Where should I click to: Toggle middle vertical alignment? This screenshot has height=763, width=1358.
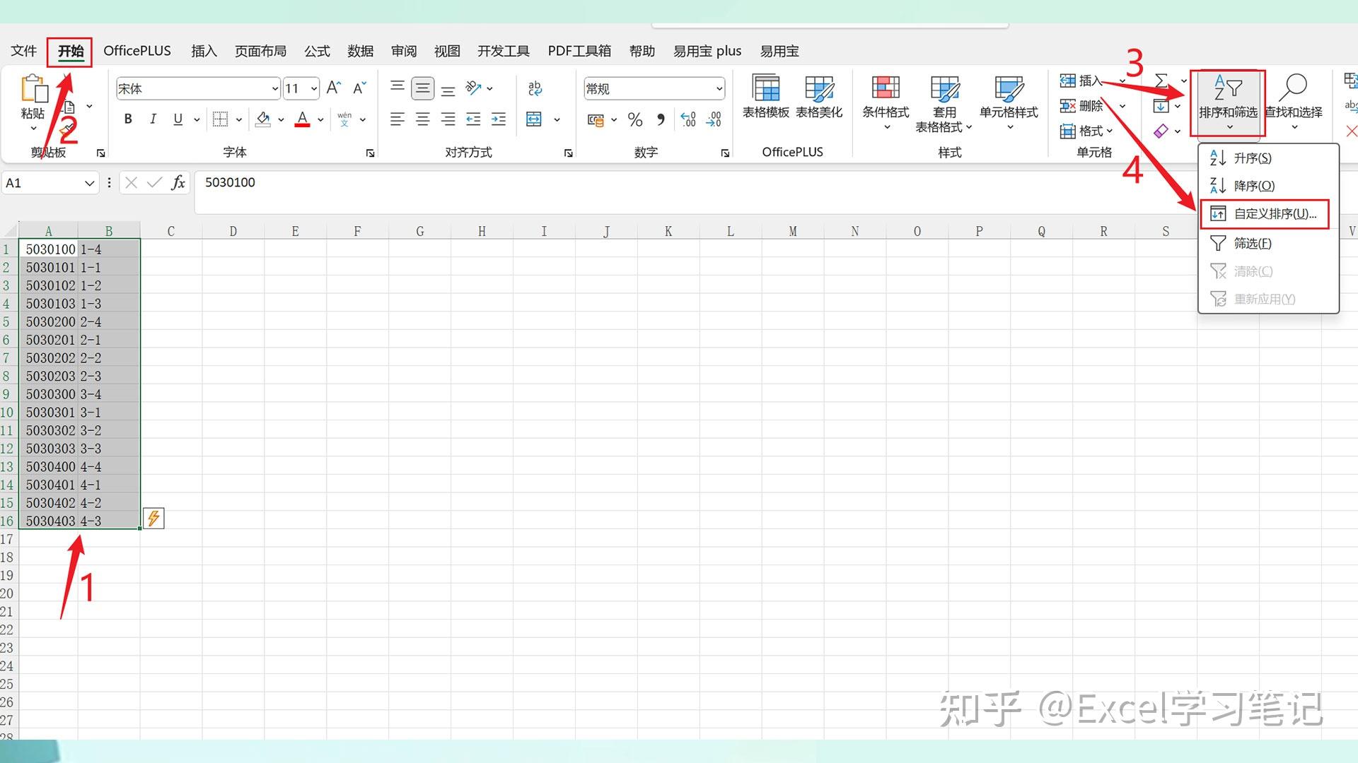click(x=423, y=88)
